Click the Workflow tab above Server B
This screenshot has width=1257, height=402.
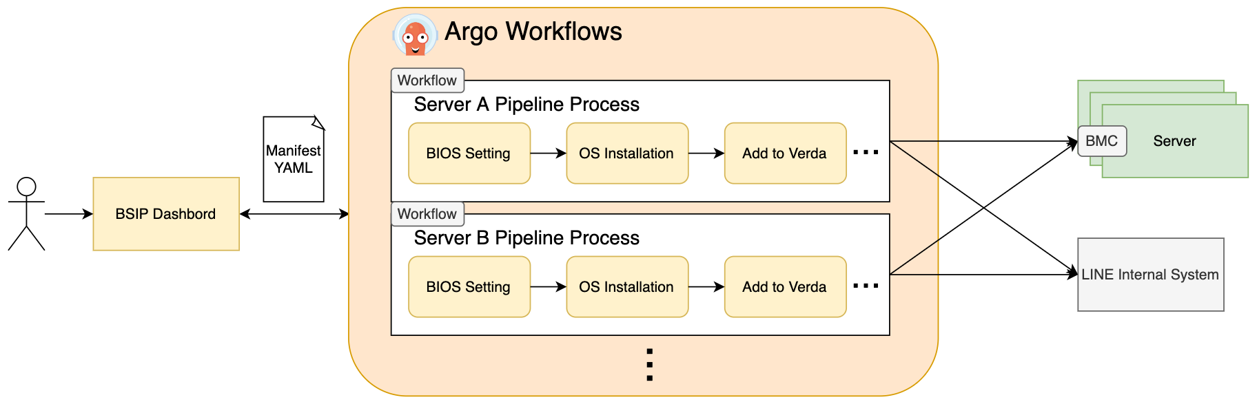tap(427, 214)
